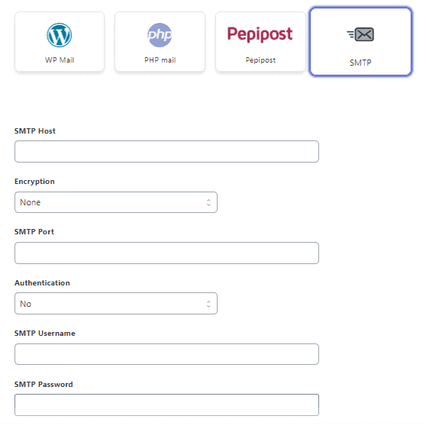The height and width of the screenshot is (432, 426).
Task: Click the Authentication label
Action: (42, 283)
